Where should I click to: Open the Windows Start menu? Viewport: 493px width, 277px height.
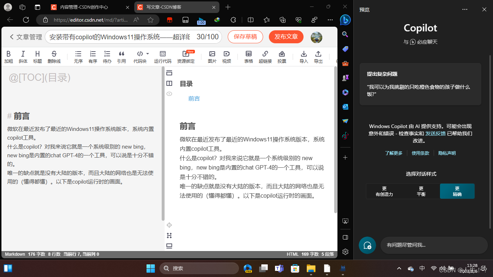click(150, 268)
